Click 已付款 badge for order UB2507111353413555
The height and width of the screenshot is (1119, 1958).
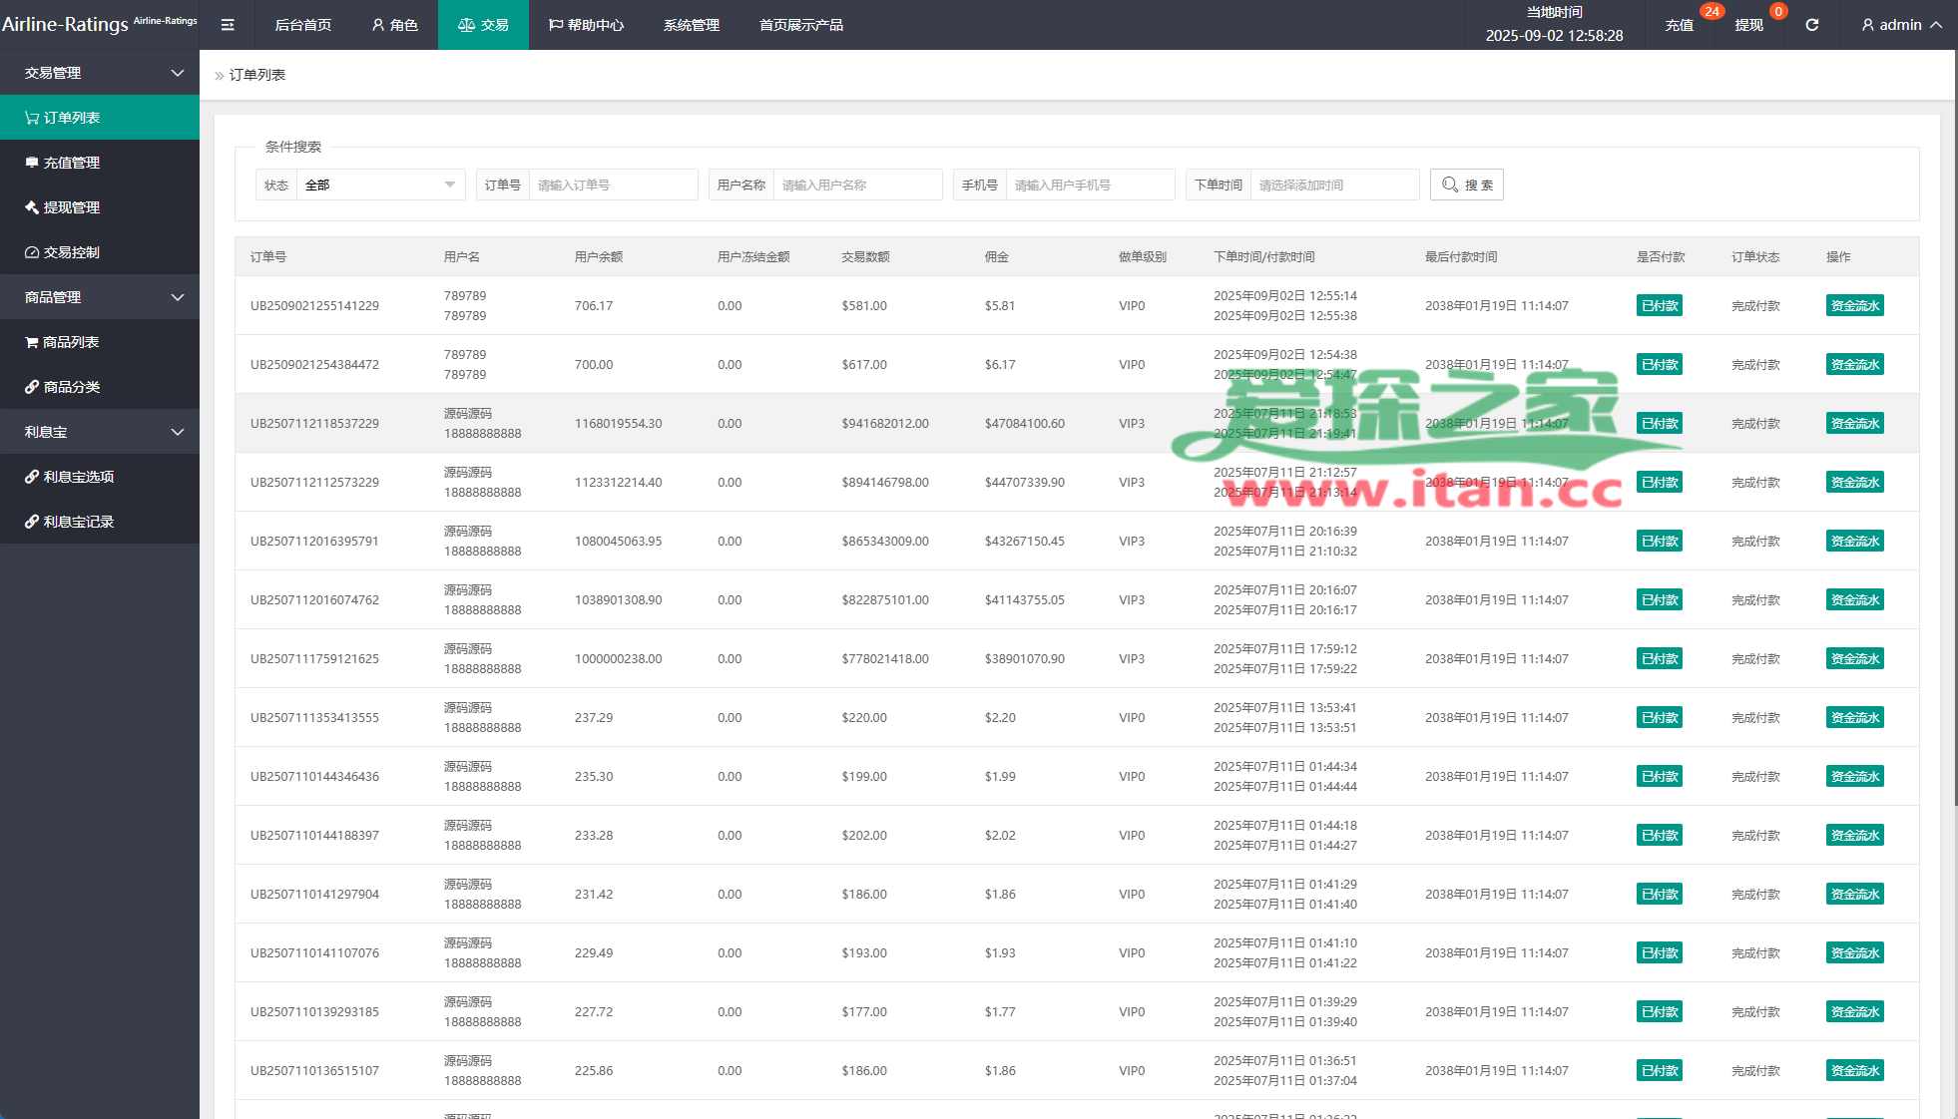pyautogui.click(x=1660, y=718)
